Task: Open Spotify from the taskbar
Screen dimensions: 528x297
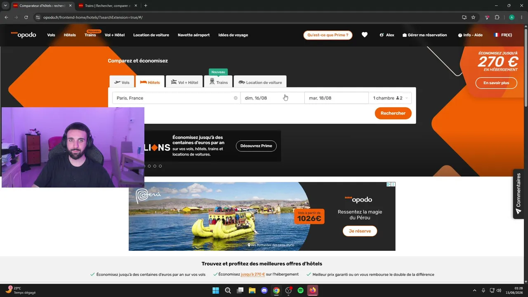Action: click(301, 290)
